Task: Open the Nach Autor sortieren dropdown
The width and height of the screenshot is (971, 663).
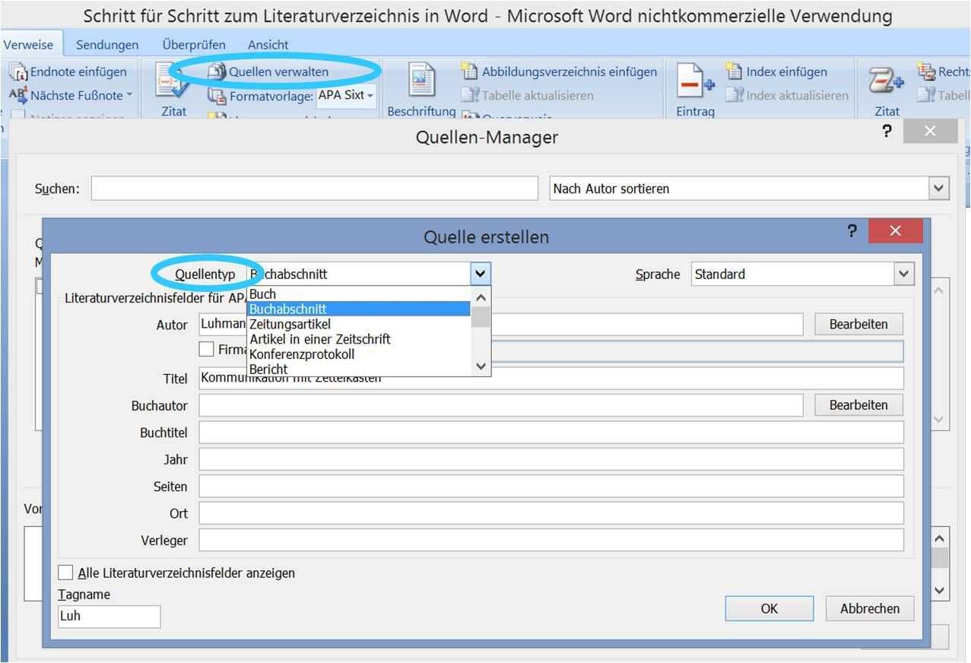Action: [939, 189]
